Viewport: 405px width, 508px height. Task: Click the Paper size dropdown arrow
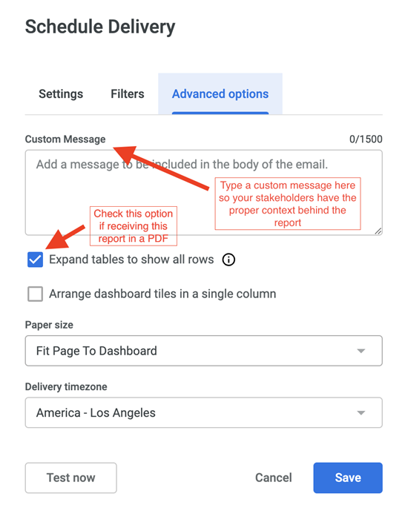pos(361,351)
